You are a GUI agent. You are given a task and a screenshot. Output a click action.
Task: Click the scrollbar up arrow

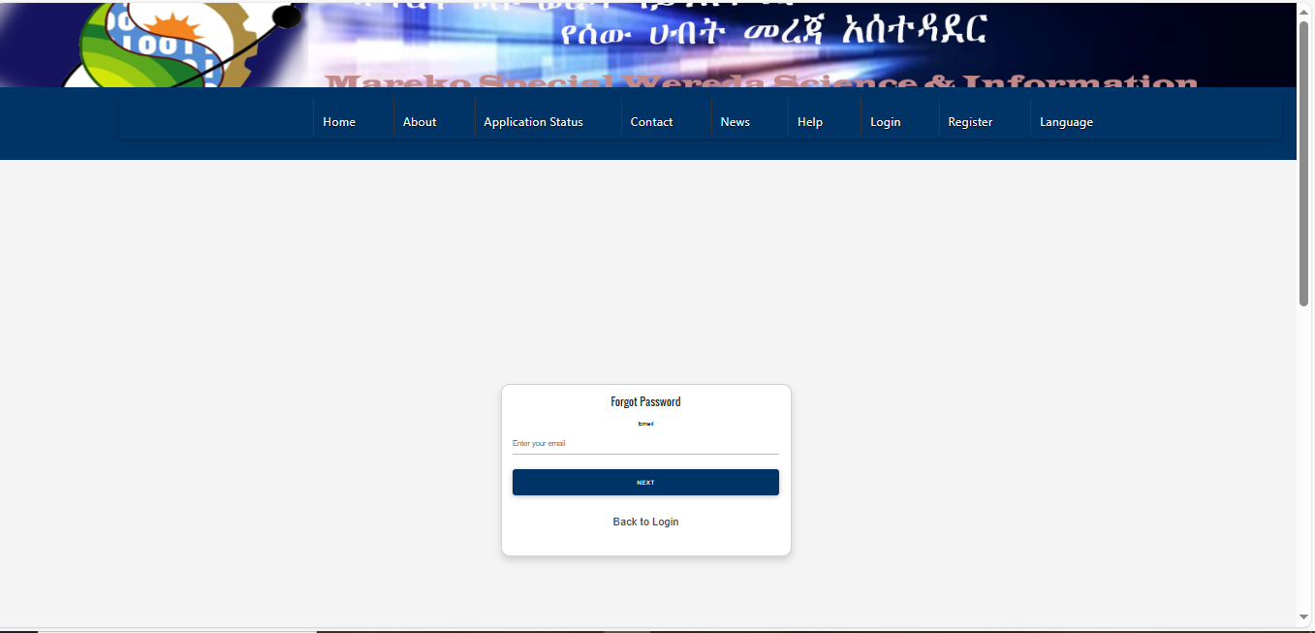(1304, 11)
